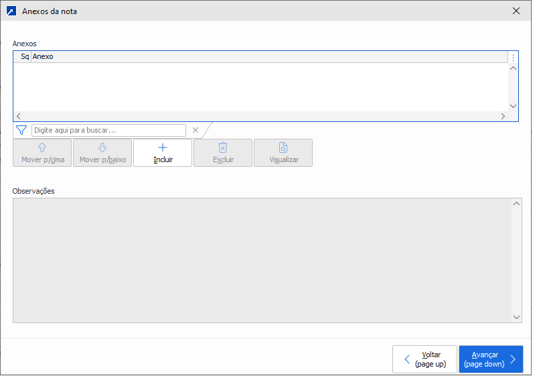Open the grid options three-dot menu

pos(514,58)
